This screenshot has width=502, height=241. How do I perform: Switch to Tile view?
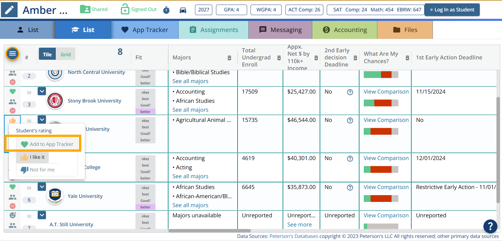tap(47, 54)
